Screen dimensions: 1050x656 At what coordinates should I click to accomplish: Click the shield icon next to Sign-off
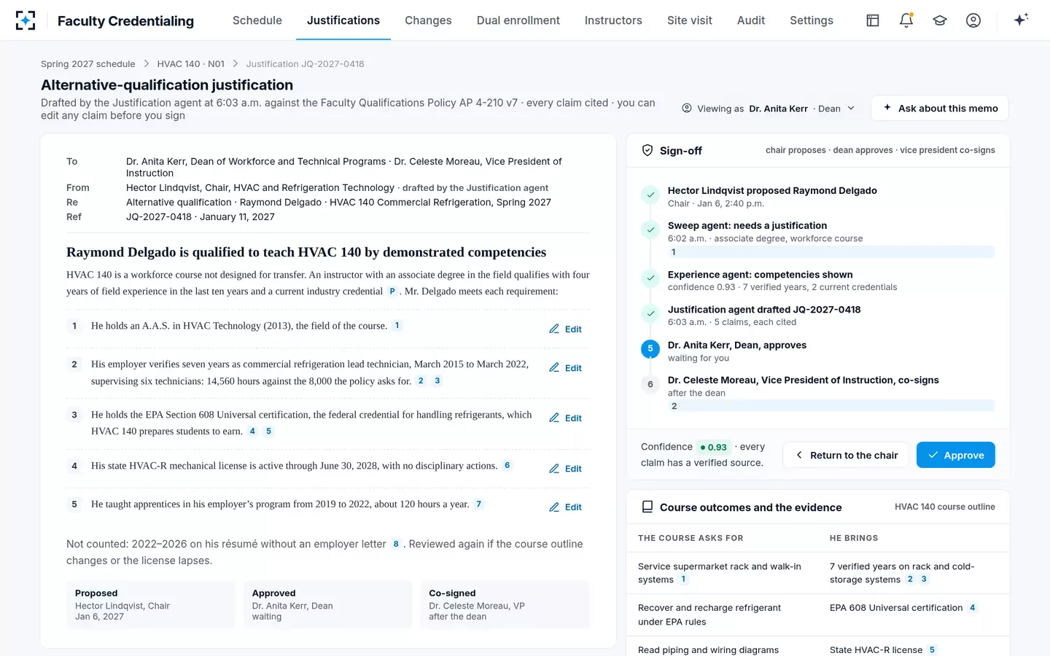647,151
